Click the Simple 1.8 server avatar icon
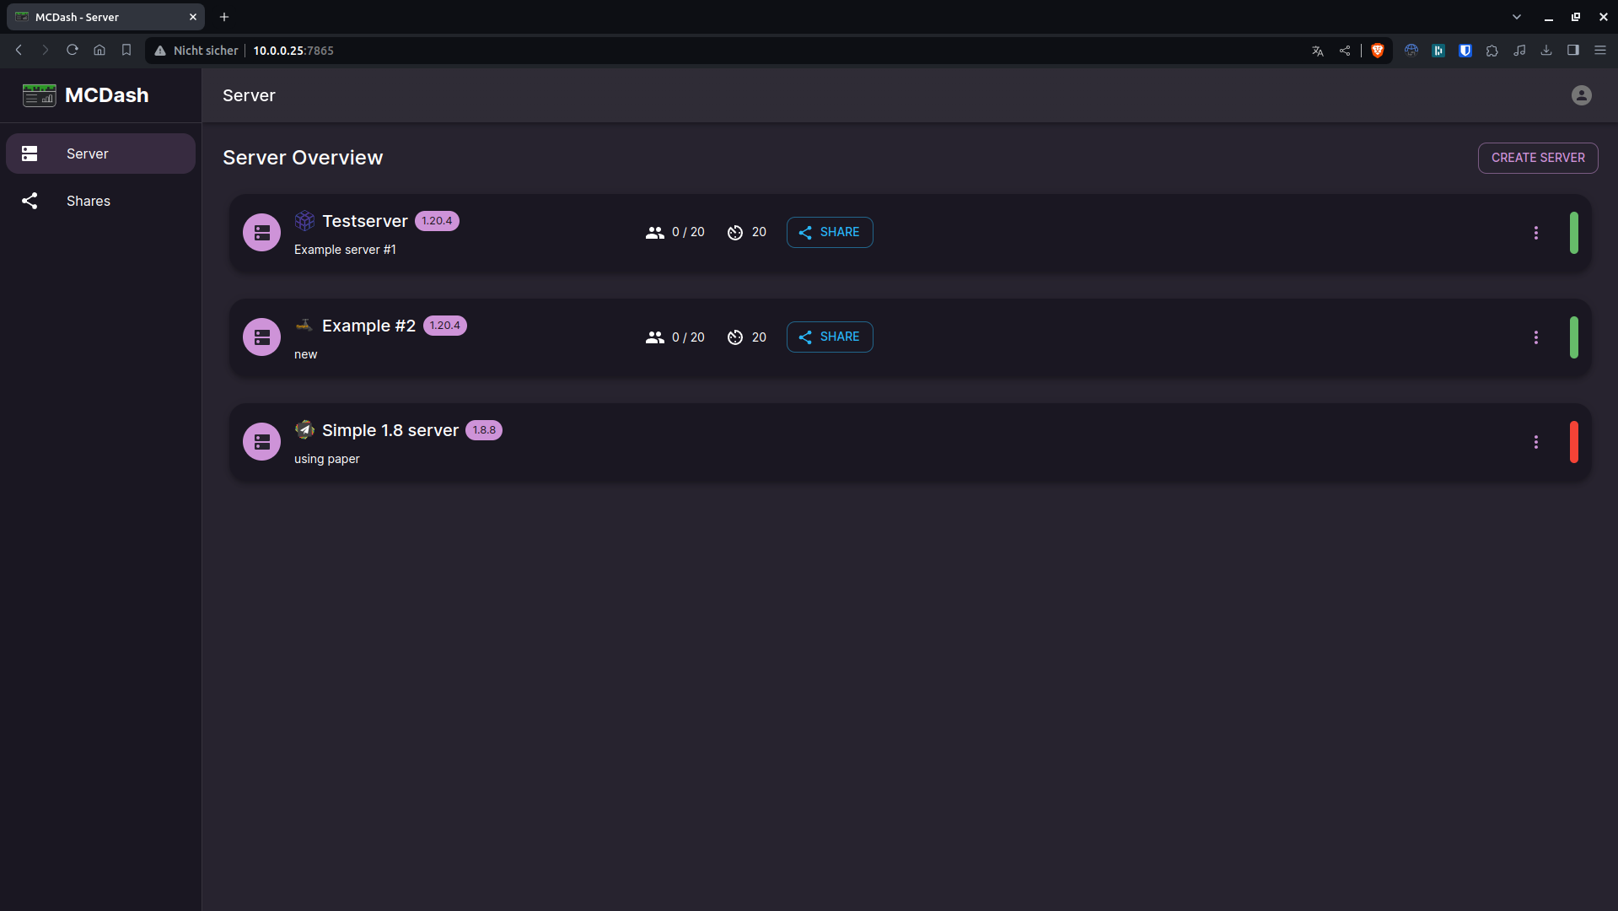 click(x=261, y=441)
